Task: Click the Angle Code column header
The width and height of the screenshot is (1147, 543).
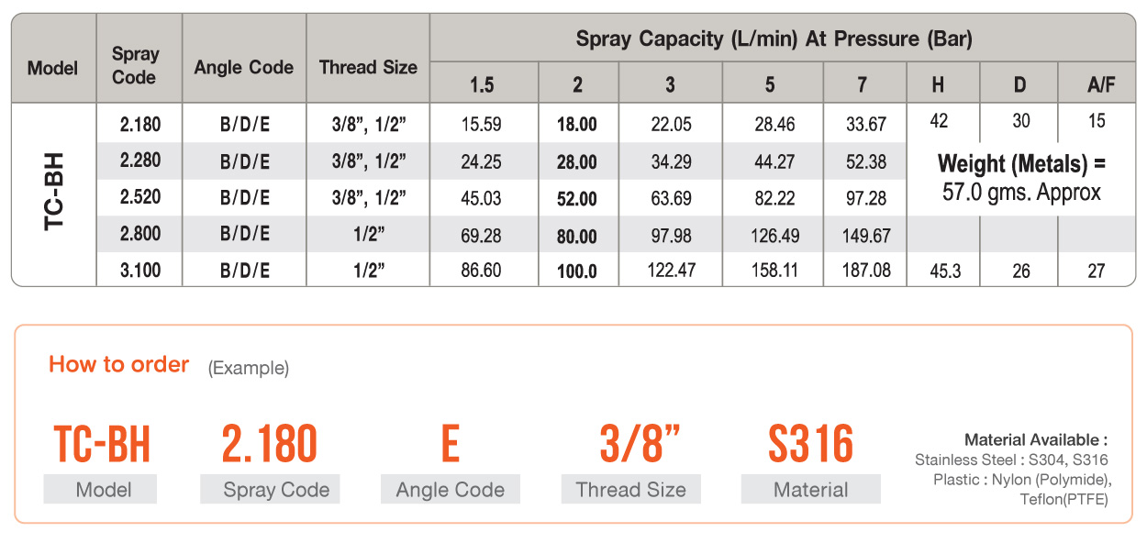Action: coord(244,67)
